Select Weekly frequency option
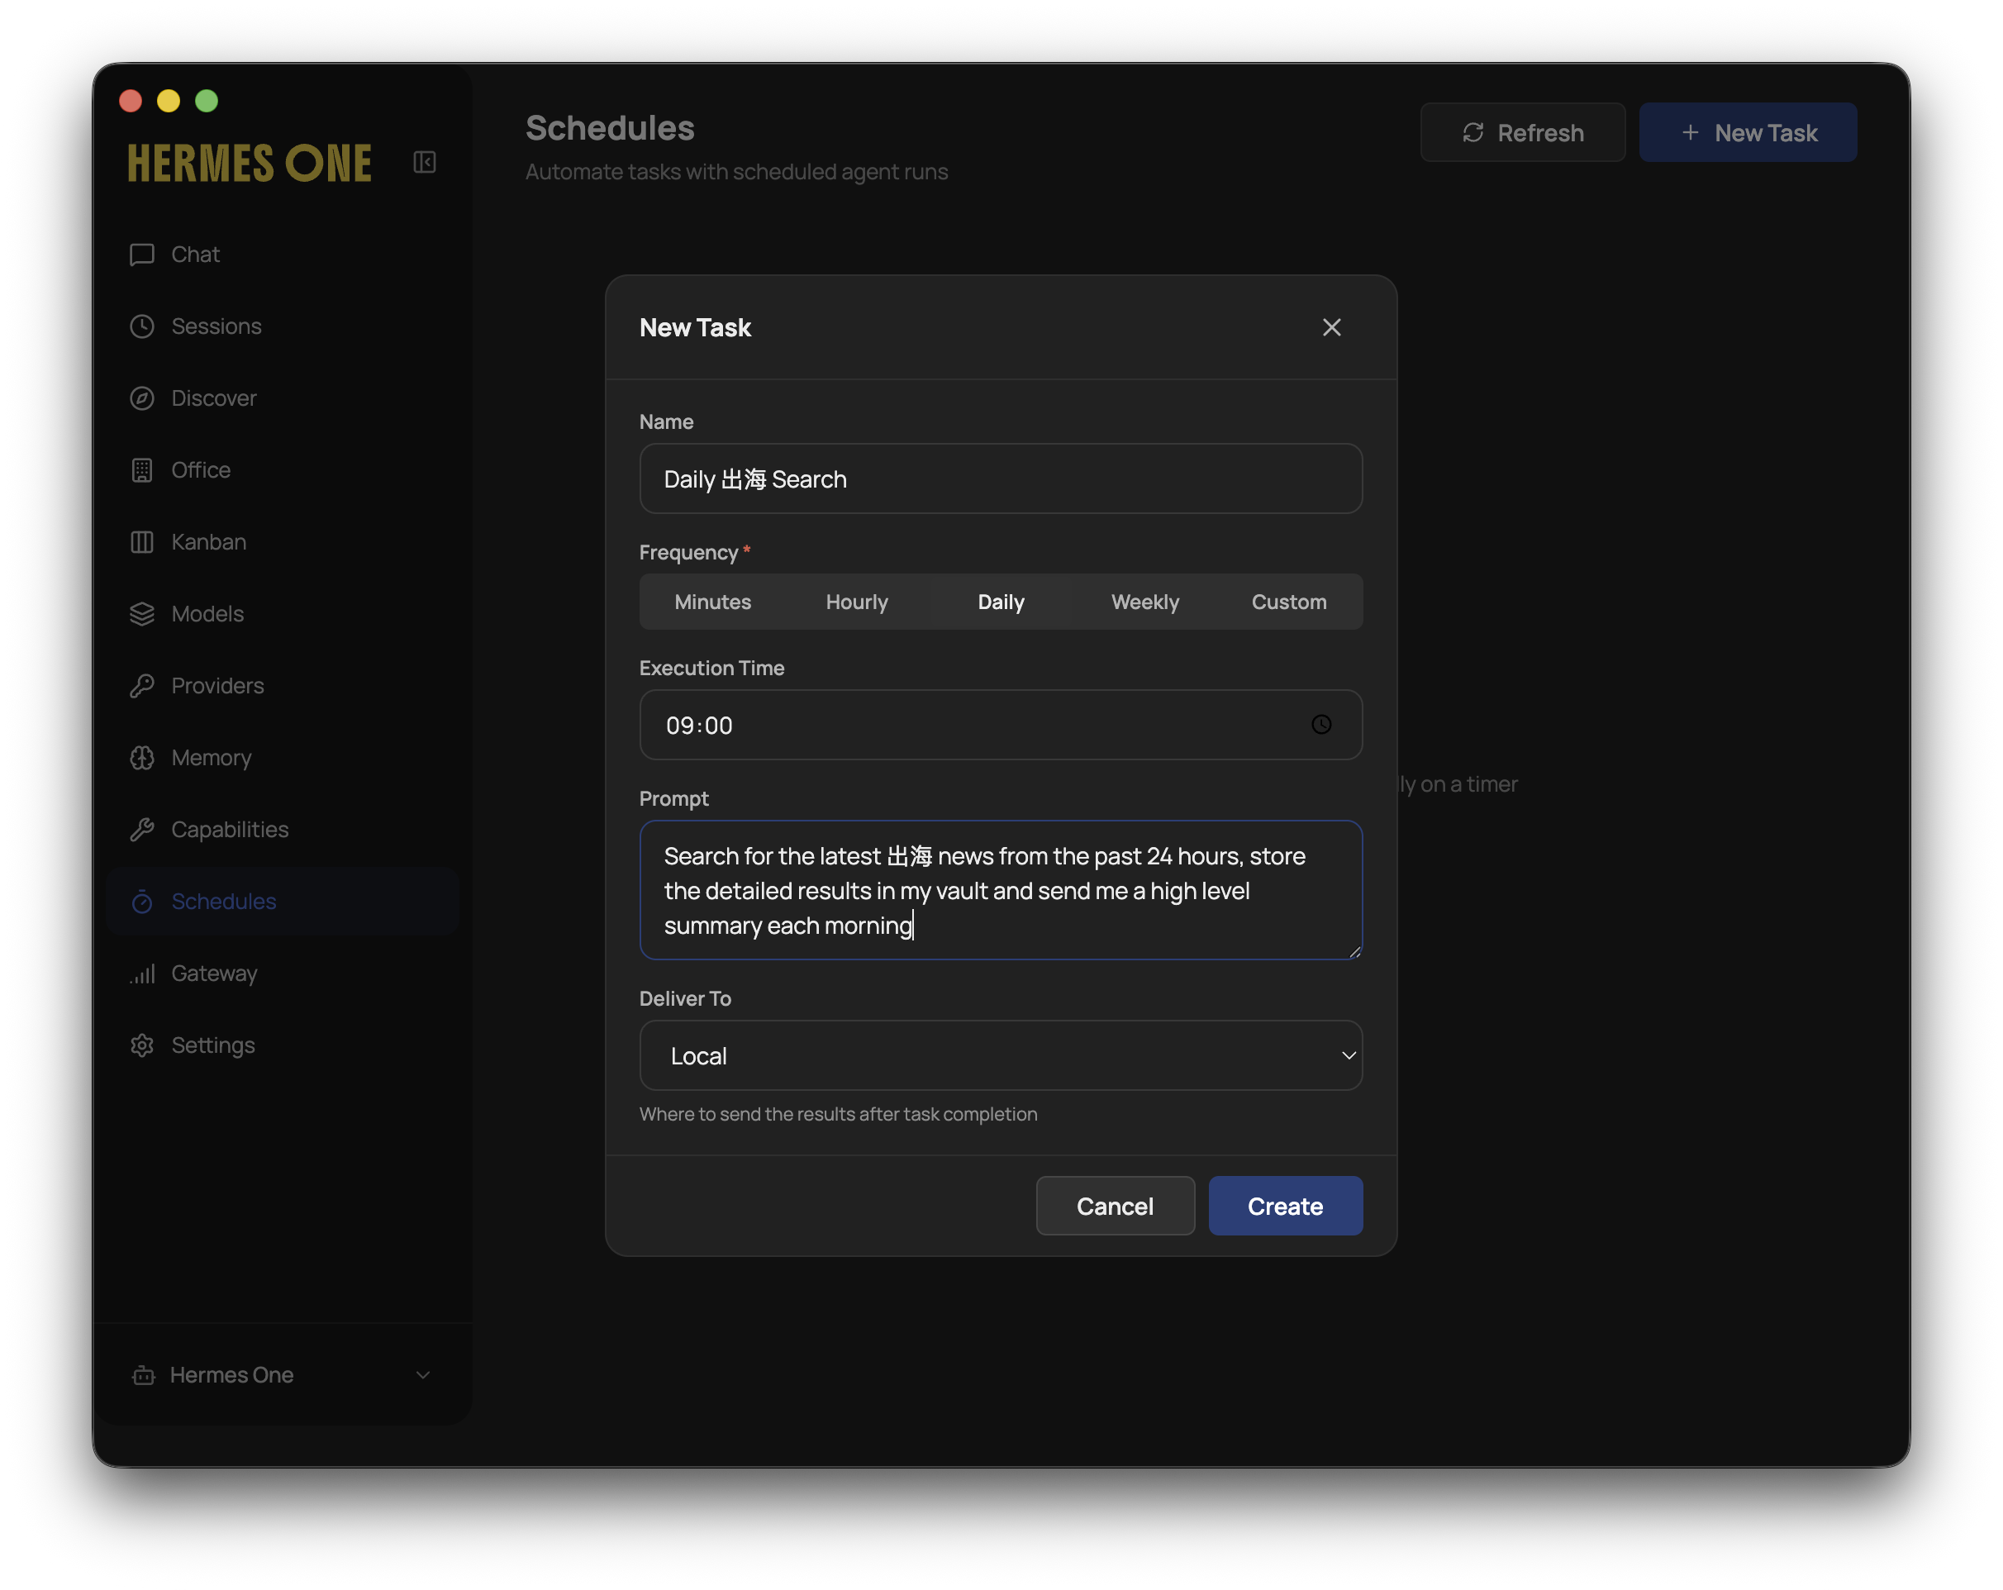 point(1144,602)
